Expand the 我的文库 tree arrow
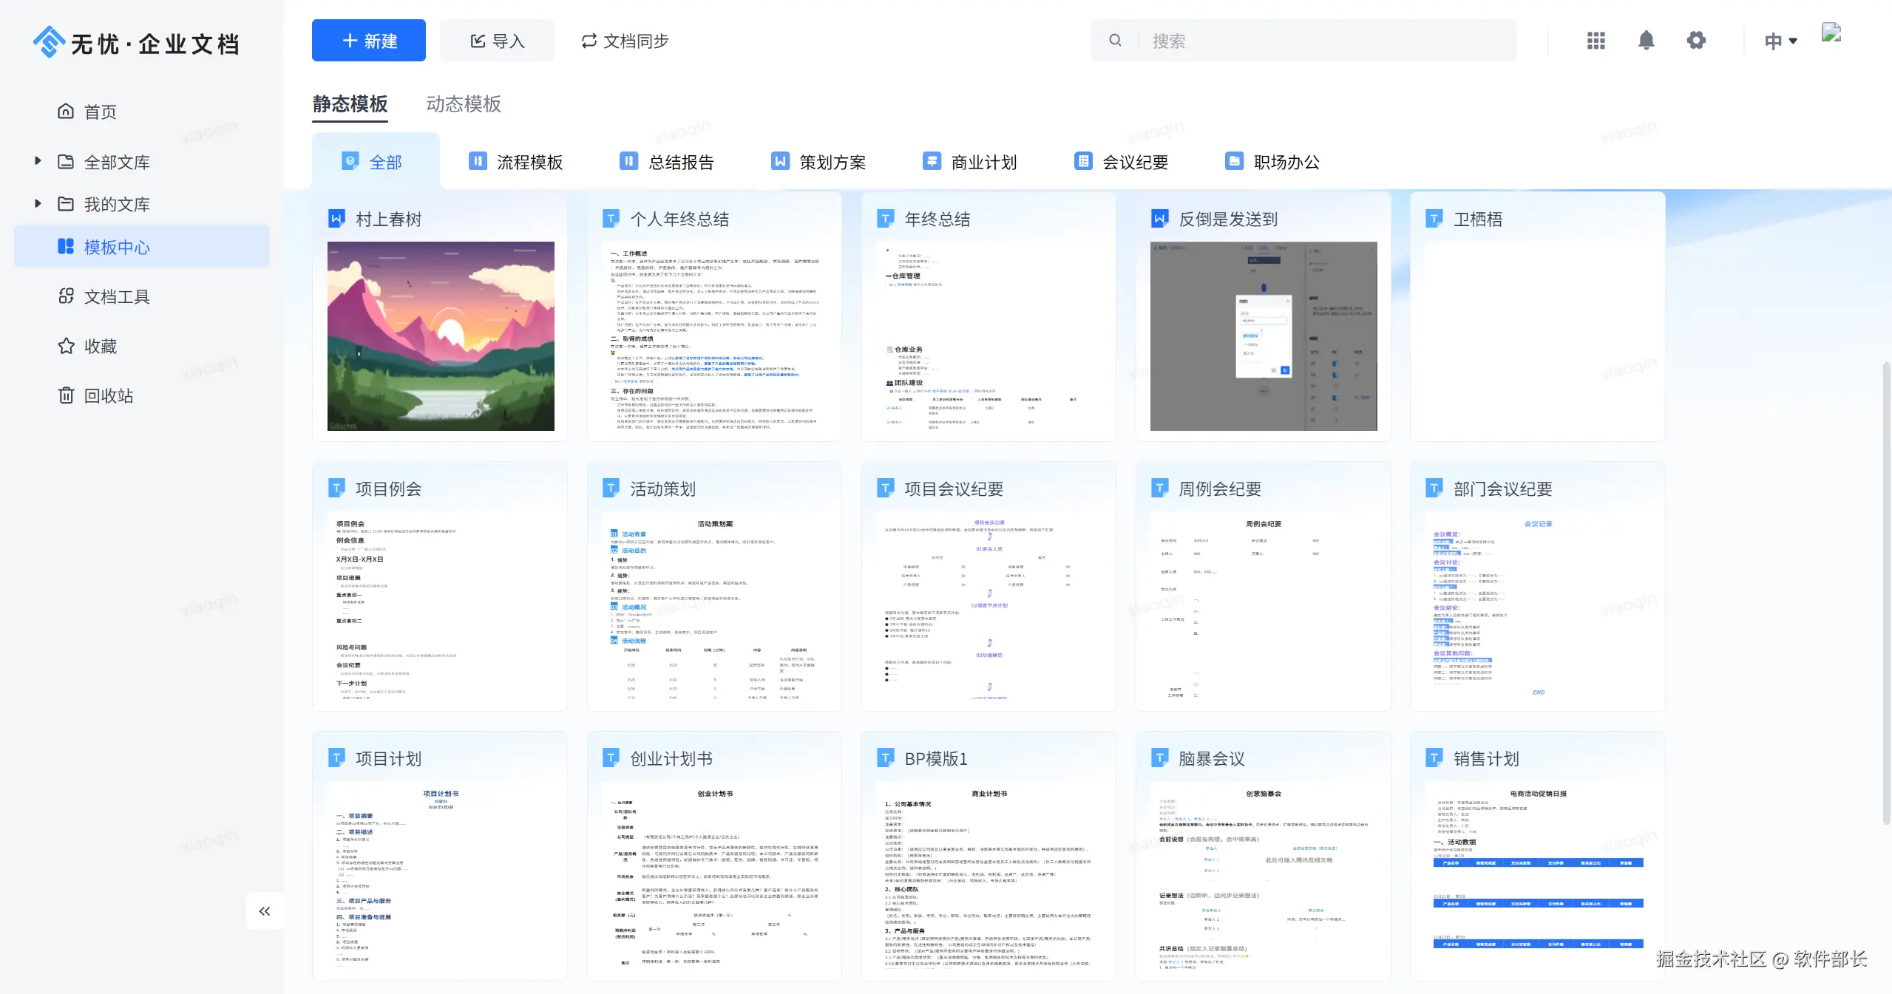 [x=38, y=203]
